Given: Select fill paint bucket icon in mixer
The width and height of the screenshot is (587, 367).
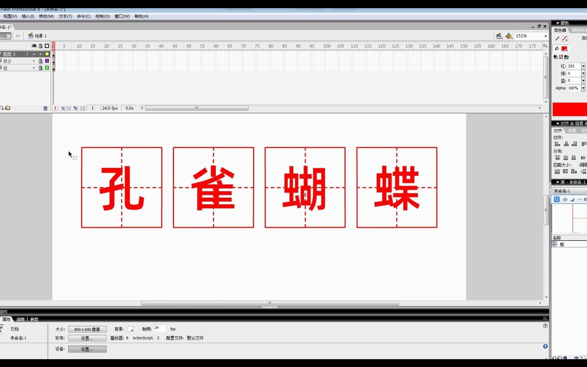Looking at the screenshot, I should tap(557, 49).
